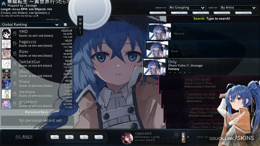This screenshot has width=260, height=146.
Task: Click the Fantasy difficulty thumbnail image
Action: (x=154, y=67)
